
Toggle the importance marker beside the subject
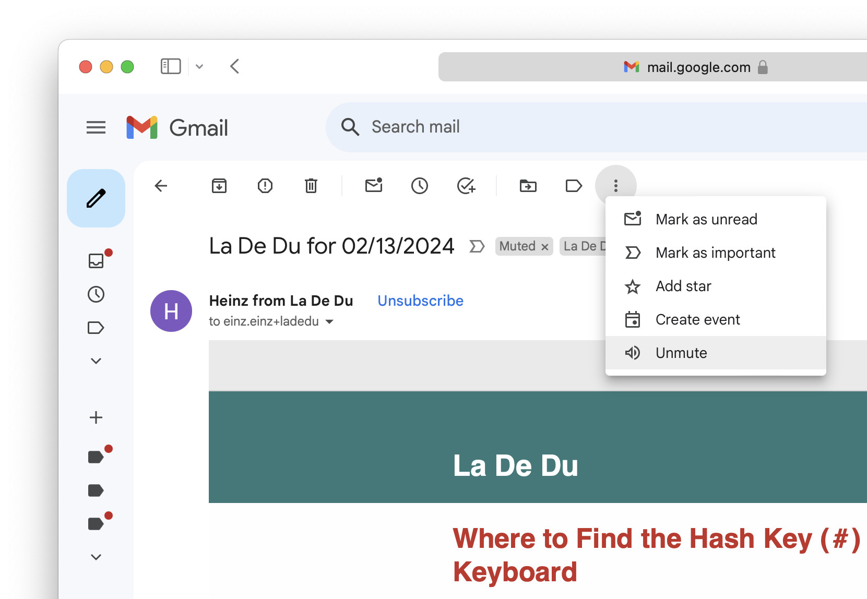(477, 246)
